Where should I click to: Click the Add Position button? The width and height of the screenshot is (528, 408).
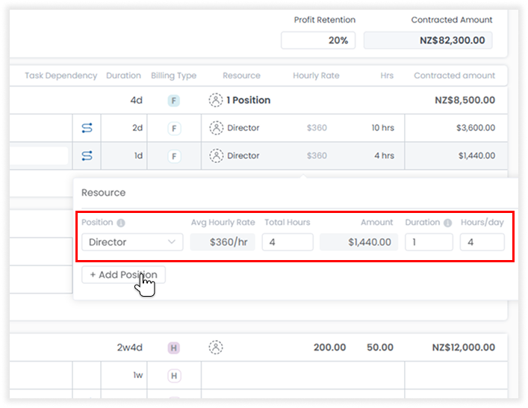[x=123, y=274]
